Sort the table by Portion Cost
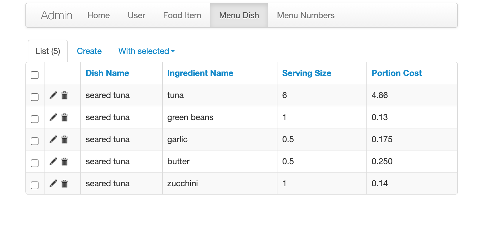The image size is (502, 236). click(396, 73)
